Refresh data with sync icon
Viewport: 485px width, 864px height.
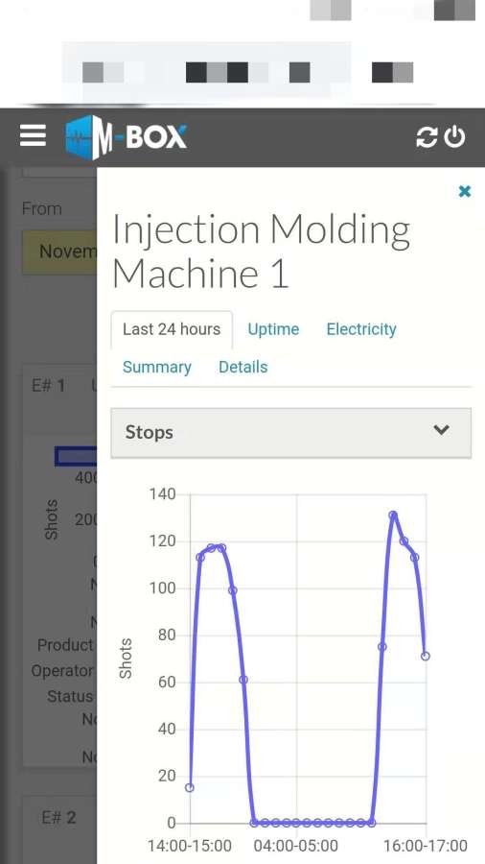[x=427, y=137]
